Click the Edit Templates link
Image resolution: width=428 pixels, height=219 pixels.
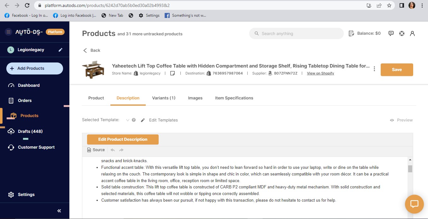tap(159, 120)
